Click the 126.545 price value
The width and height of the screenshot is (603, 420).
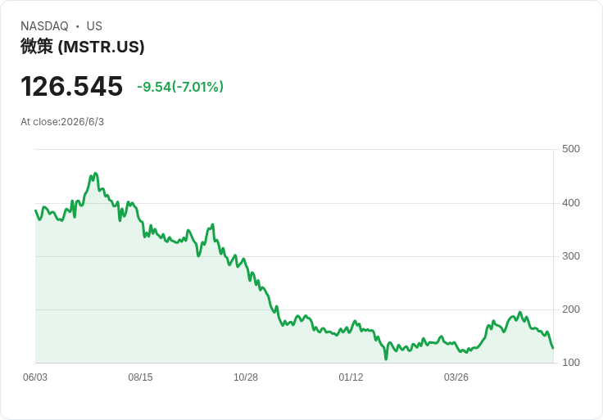(71, 86)
